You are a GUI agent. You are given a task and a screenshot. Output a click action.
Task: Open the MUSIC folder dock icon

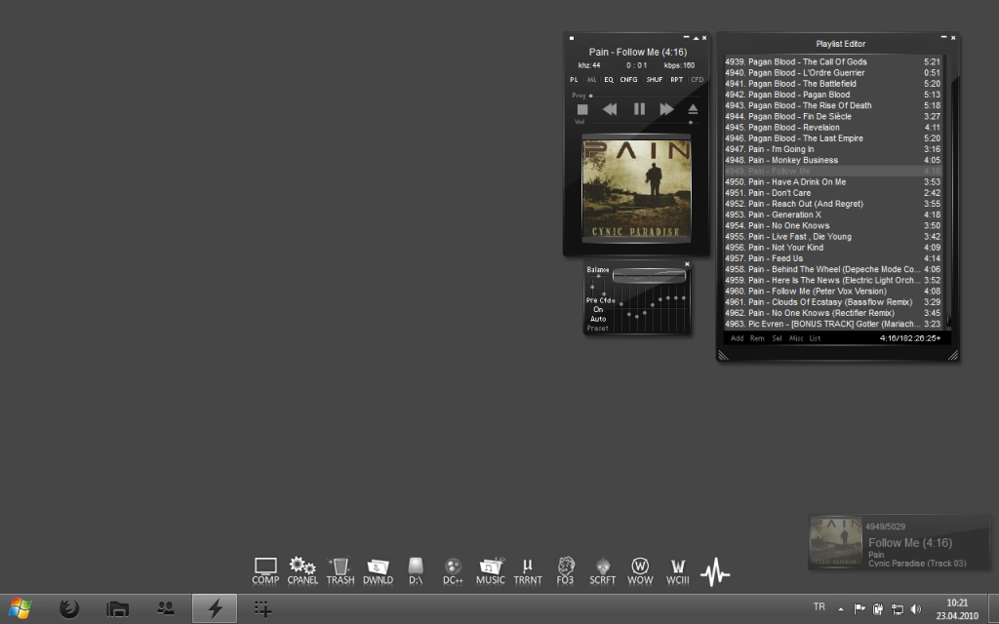point(491,571)
